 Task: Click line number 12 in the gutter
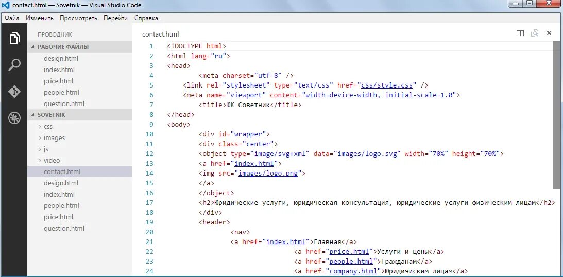149,153
